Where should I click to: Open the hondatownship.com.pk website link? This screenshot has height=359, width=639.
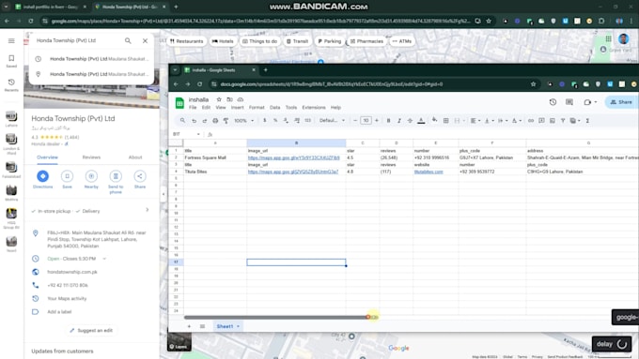click(x=72, y=272)
